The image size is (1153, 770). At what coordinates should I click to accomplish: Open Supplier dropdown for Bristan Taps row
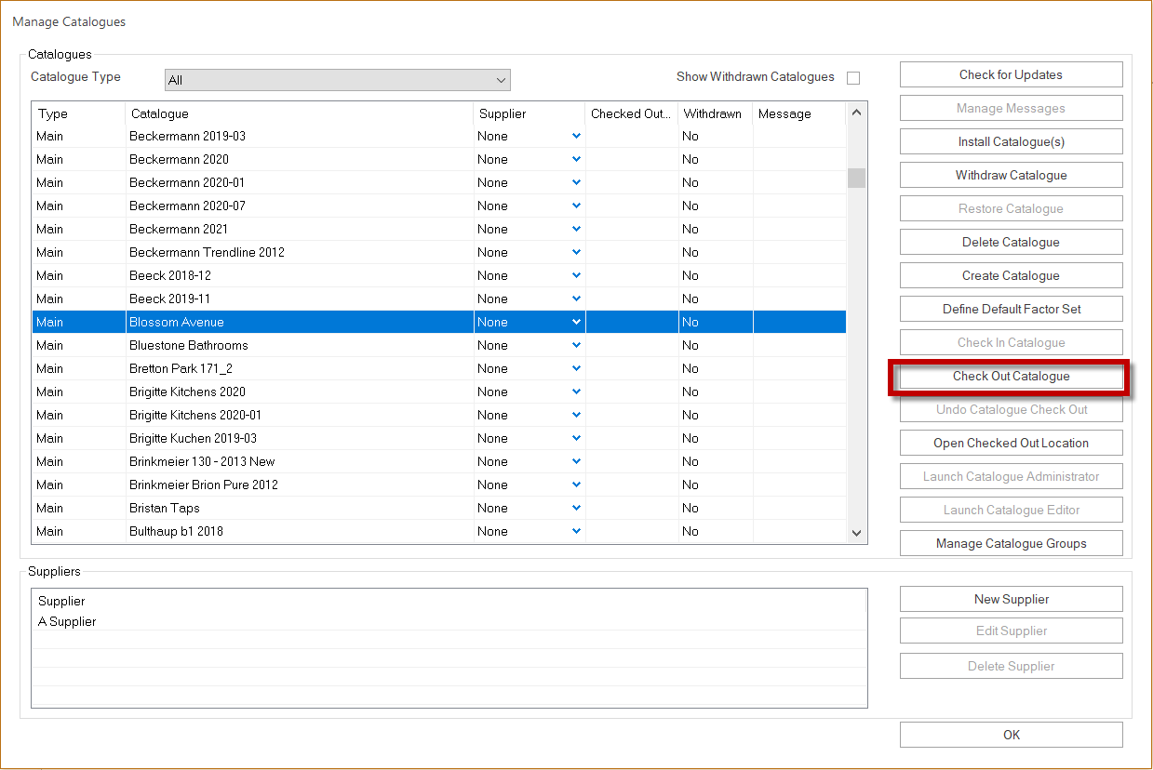coord(576,508)
